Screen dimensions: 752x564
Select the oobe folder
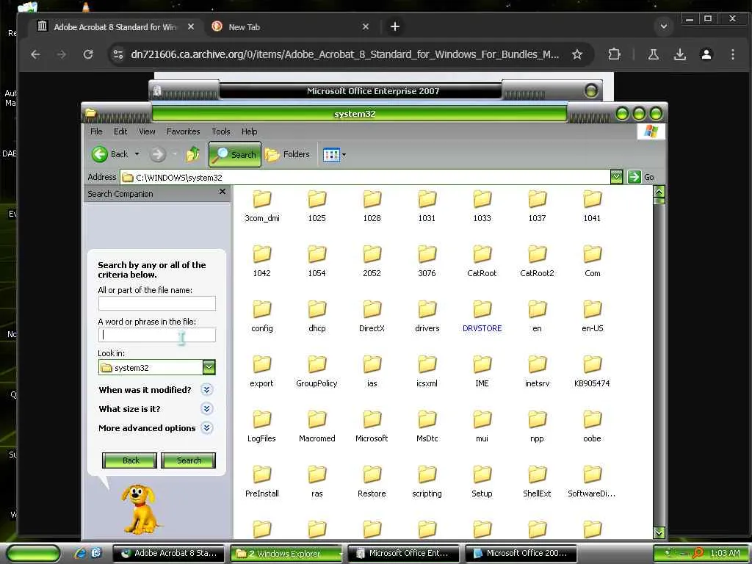click(x=593, y=427)
